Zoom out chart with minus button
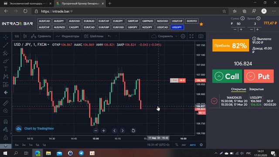279x157 pixels. [96, 131]
